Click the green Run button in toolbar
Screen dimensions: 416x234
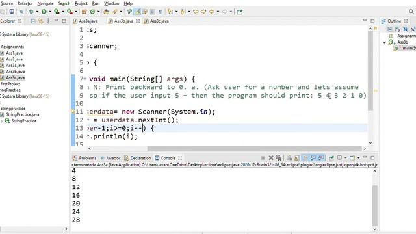coord(44,12)
